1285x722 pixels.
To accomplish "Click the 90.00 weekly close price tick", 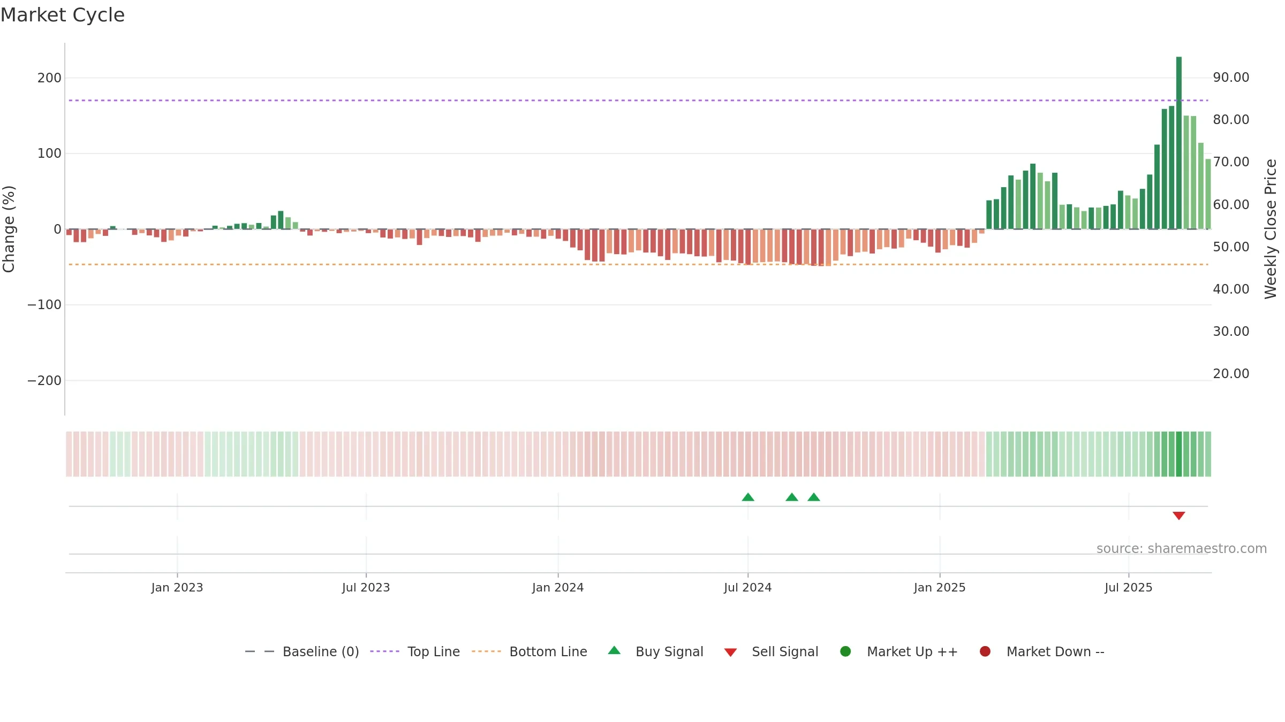I will point(1231,78).
